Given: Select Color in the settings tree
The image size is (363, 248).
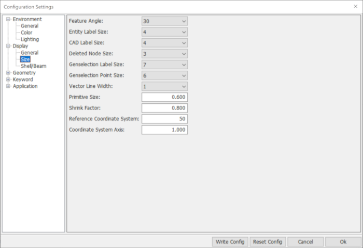Looking at the screenshot, I should click(x=26, y=33).
